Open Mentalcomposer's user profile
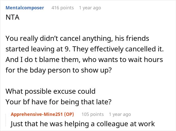This screenshot has height=131, width=176. [x=25, y=8]
